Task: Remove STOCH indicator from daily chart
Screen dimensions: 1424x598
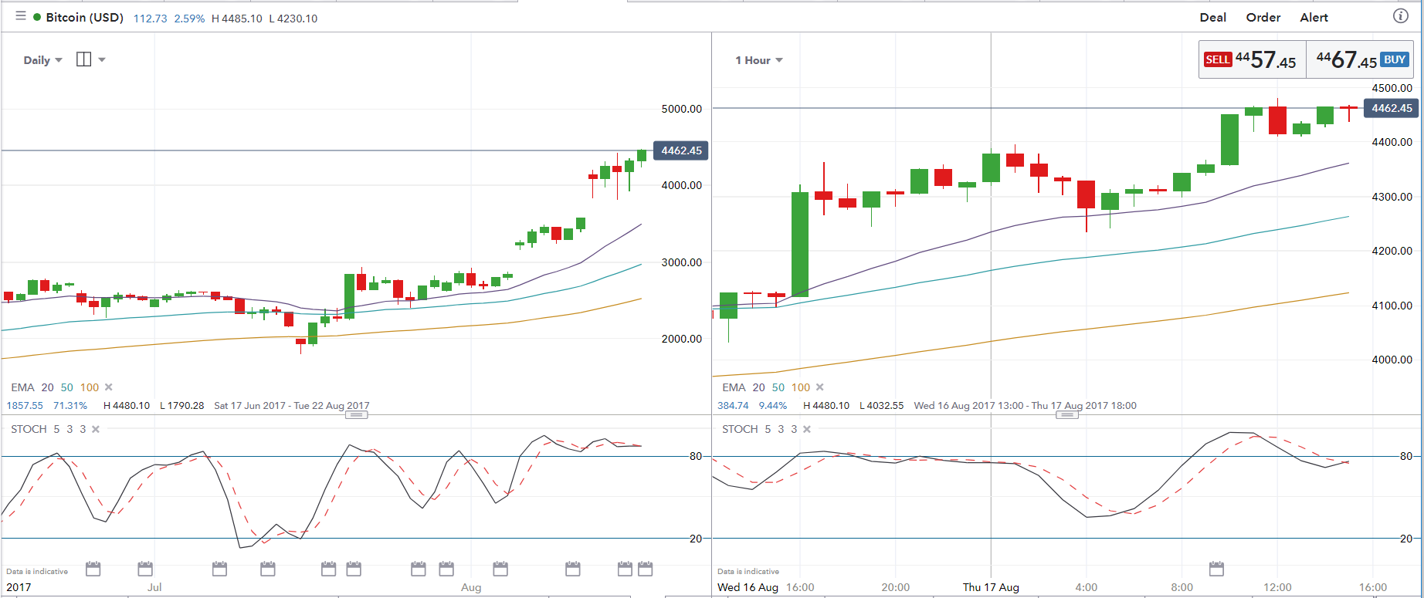Action: click(96, 429)
